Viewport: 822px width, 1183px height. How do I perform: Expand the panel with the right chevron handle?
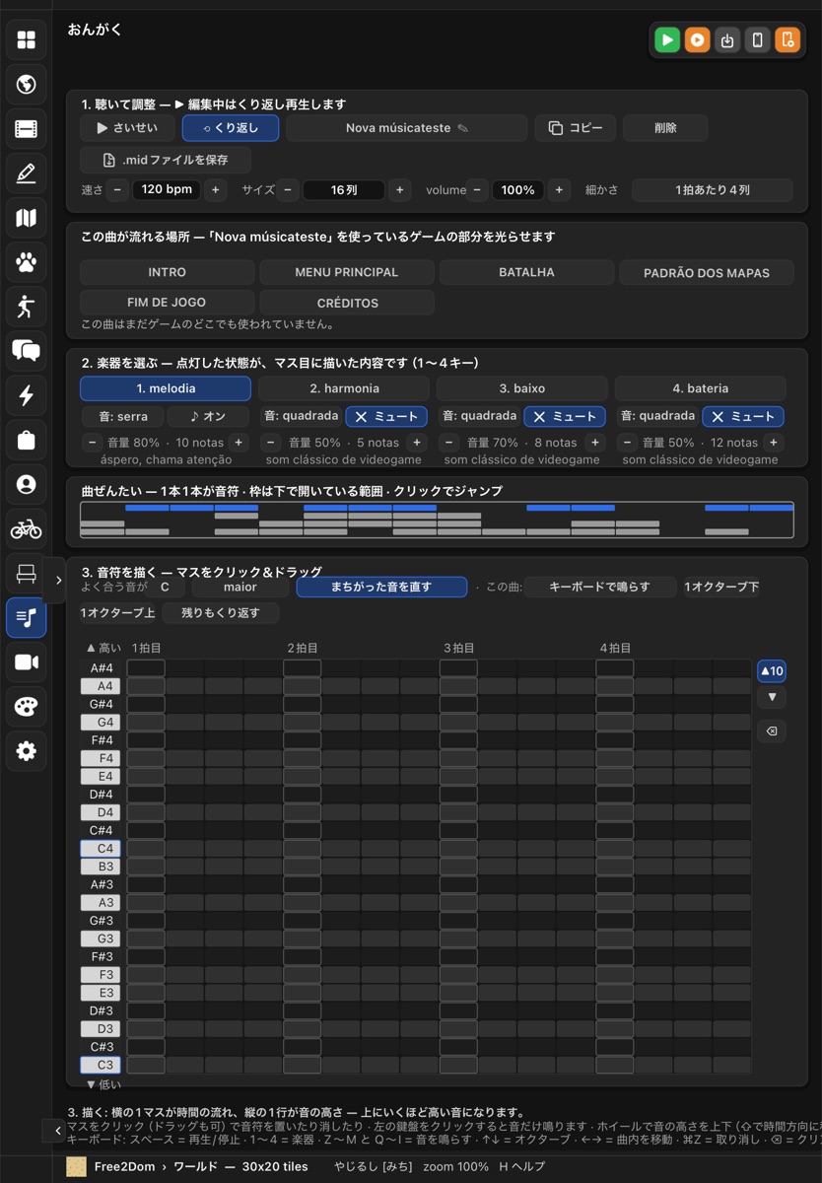point(57,581)
